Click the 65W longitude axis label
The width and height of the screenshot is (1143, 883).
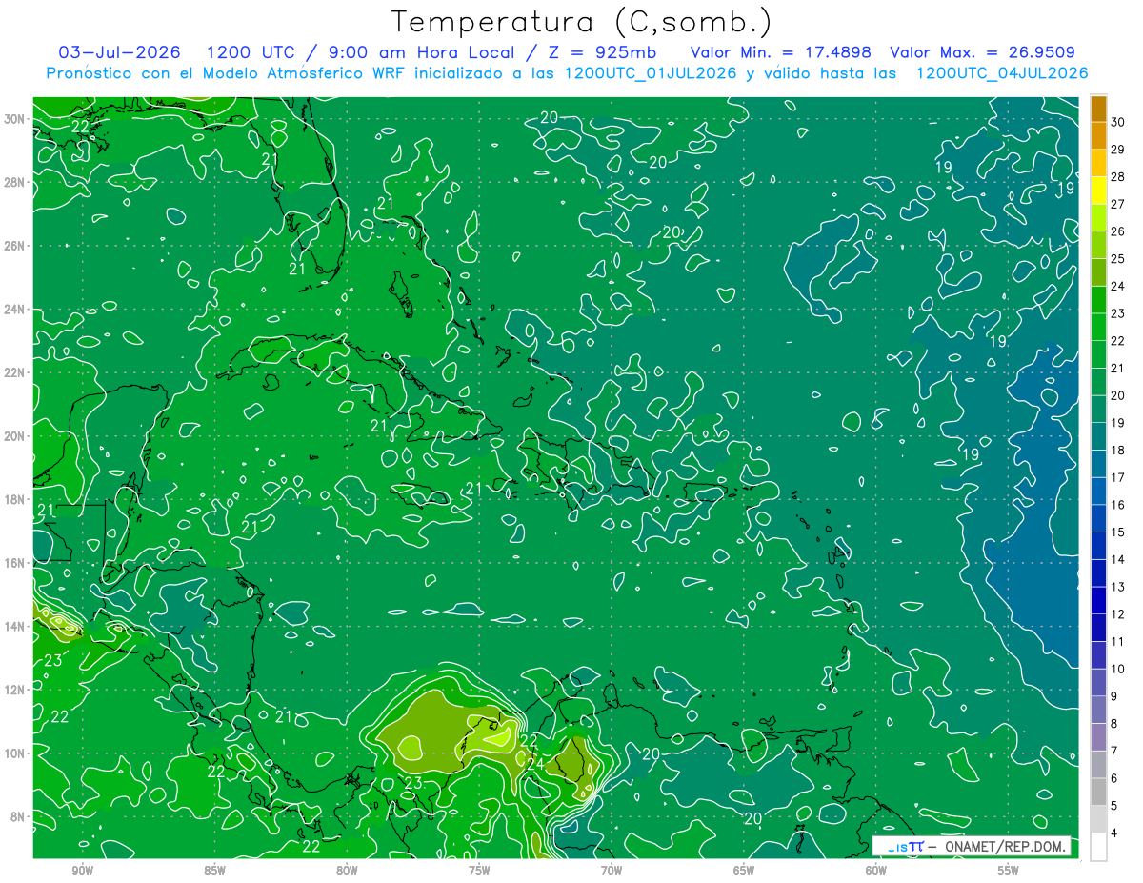[x=744, y=871]
